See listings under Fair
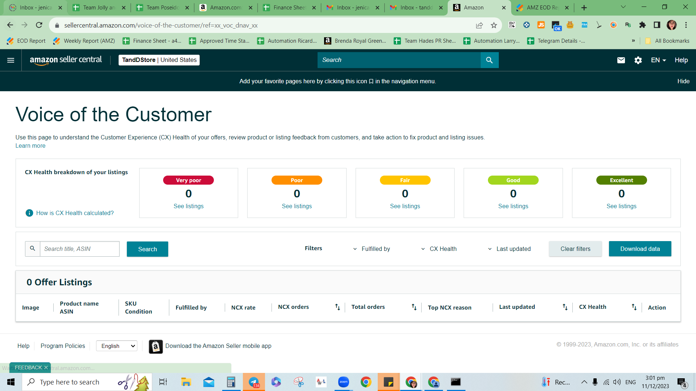The image size is (696, 391). [405, 206]
